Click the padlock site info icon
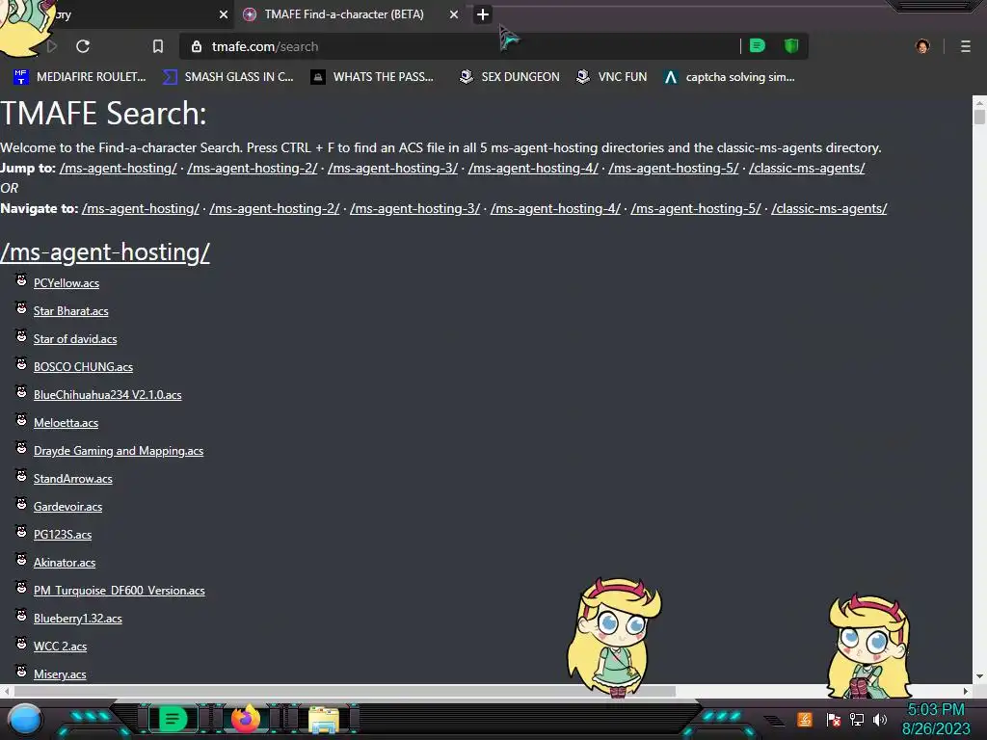Screen dimensions: 987x740 197,46
